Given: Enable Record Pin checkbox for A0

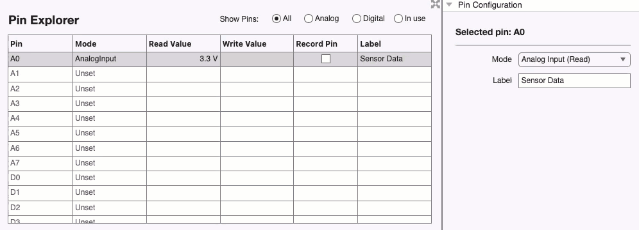Looking at the screenshot, I should pos(326,59).
